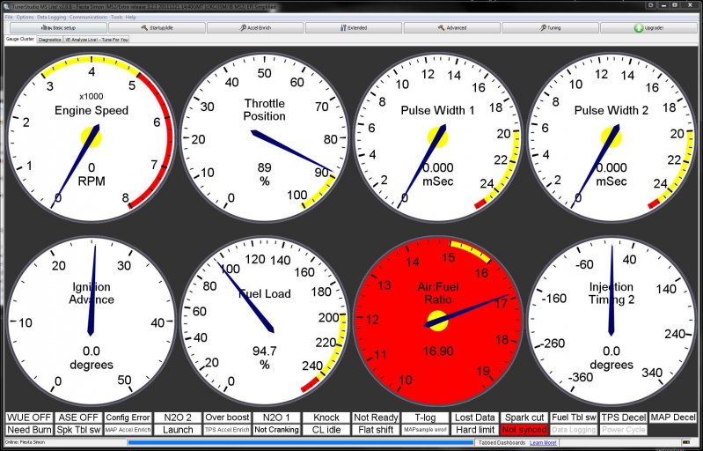Expand the Startup/Idle settings menu

tap(157, 27)
